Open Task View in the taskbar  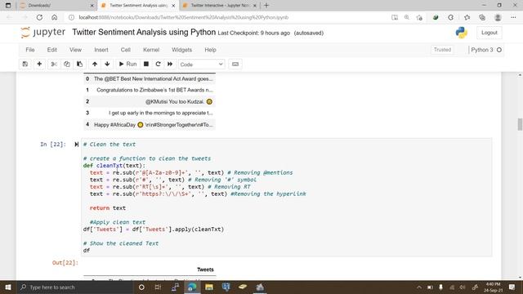tap(158, 287)
